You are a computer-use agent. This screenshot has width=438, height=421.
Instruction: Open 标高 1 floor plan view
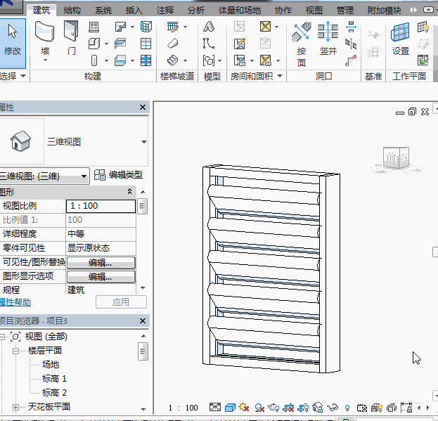pos(54,378)
